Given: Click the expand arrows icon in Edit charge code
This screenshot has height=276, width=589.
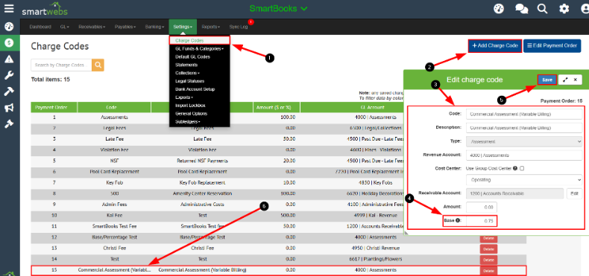Looking at the screenshot, I should [x=566, y=80].
